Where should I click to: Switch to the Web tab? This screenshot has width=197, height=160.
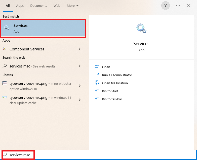57,6
